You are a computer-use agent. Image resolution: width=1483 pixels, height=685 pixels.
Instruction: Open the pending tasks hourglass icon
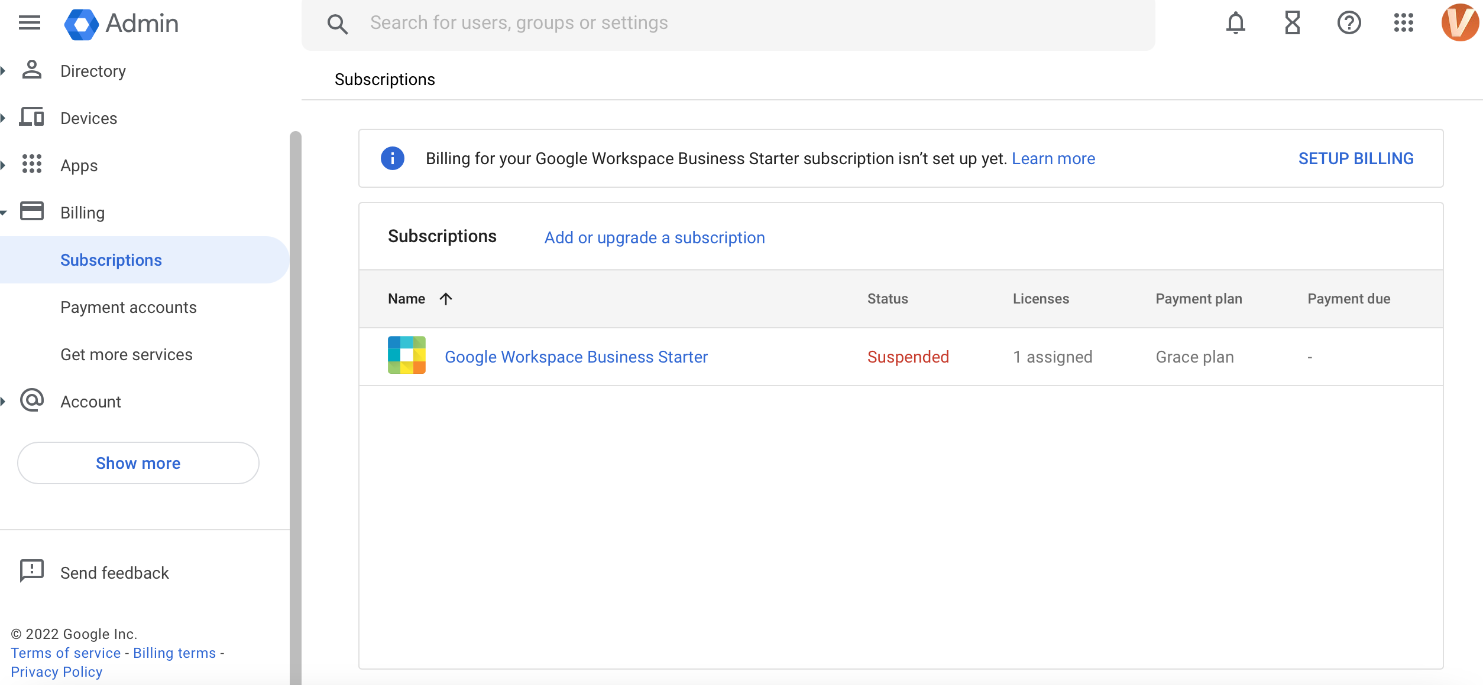click(1293, 22)
